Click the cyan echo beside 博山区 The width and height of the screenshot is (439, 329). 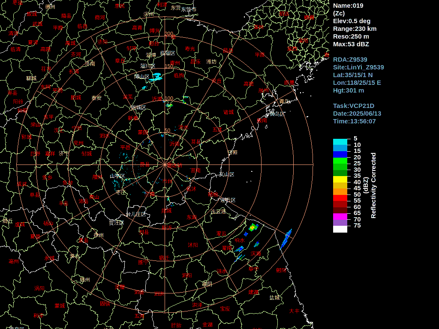pos(156,77)
